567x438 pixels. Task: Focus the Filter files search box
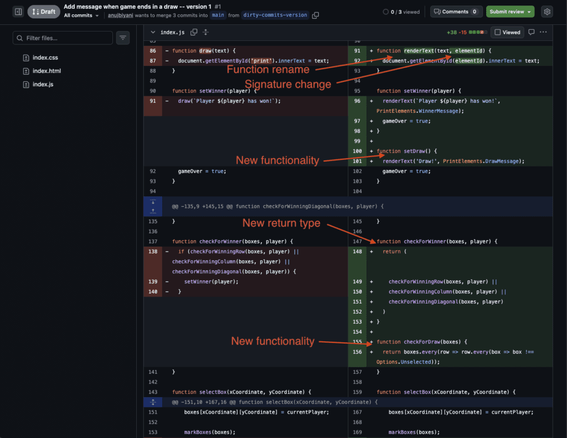pyautogui.click(x=63, y=38)
